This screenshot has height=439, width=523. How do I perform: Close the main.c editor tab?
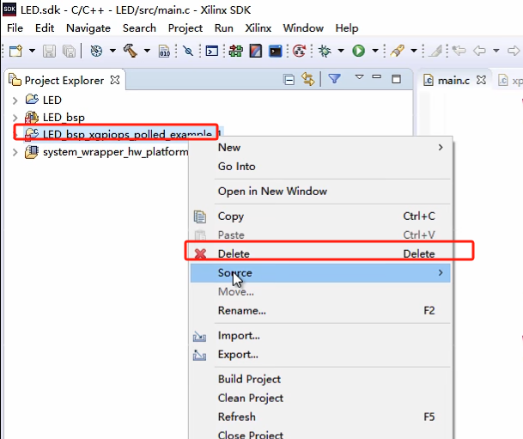[481, 80]
